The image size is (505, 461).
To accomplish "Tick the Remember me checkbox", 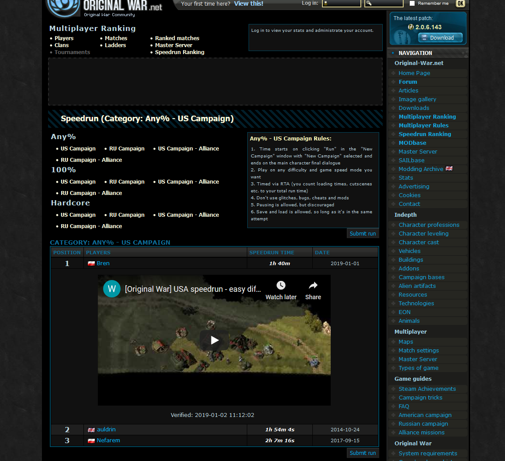I will click(412, 3).
